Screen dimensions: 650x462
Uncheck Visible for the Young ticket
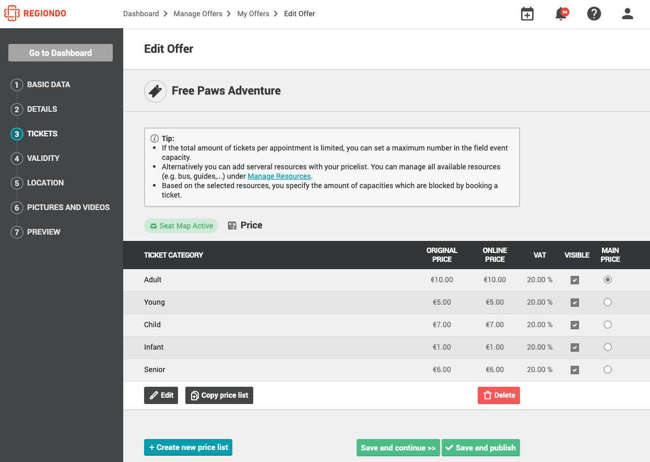coord(575,303)
